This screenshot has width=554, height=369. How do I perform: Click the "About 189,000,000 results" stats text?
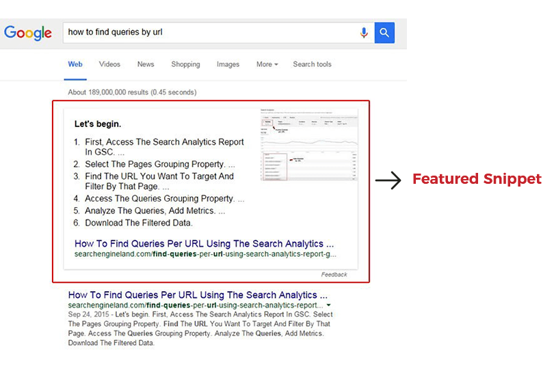click(x=132, y=92)
